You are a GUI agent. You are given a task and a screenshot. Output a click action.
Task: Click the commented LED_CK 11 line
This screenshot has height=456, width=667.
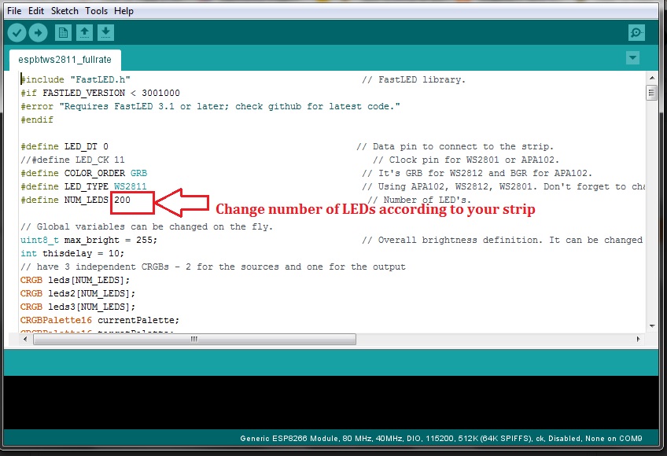[x=72, y=160]
